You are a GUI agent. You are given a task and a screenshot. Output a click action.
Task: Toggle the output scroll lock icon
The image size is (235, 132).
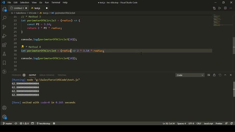214,75
